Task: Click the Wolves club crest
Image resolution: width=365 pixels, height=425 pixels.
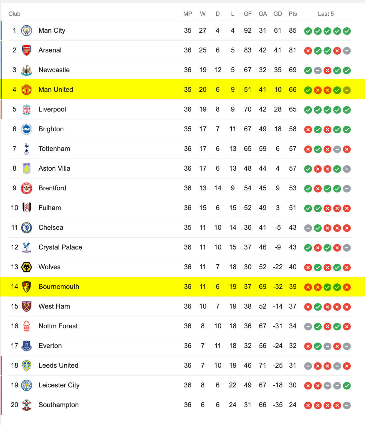Action: coord(27,267)
